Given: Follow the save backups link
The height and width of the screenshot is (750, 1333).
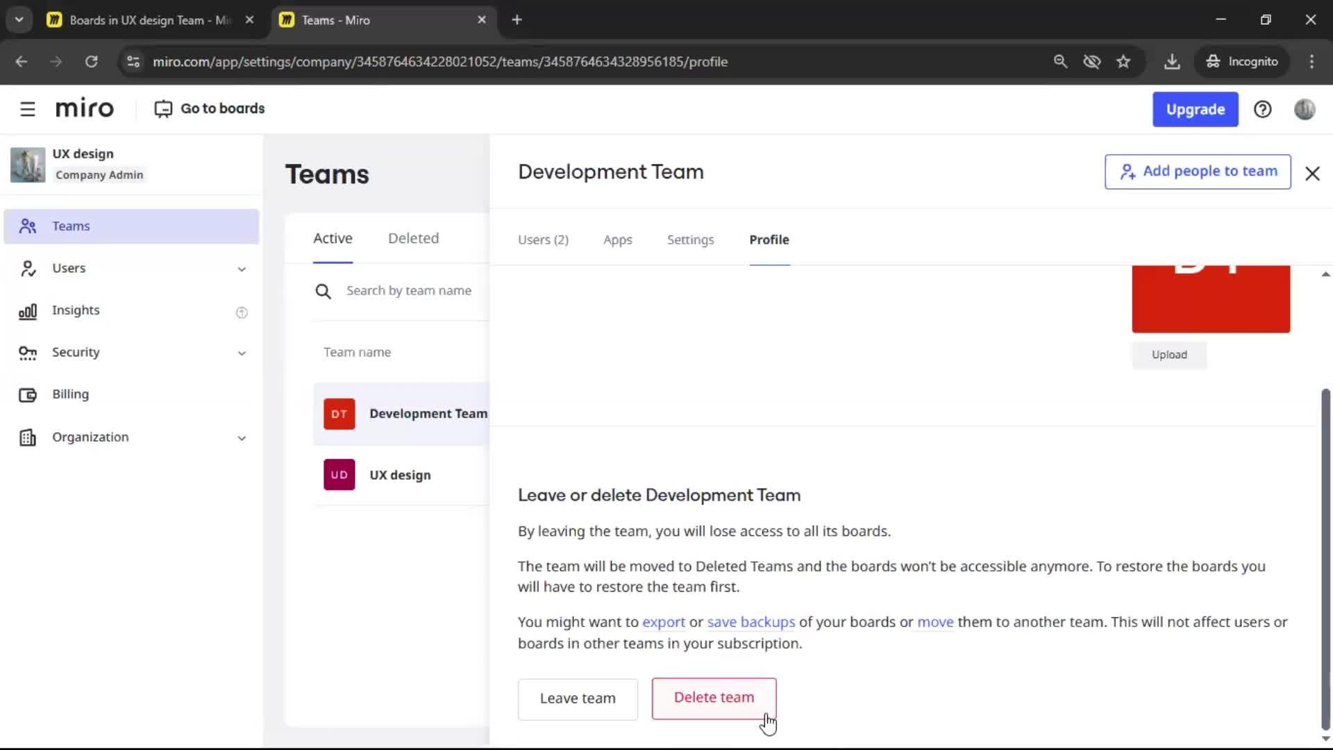Looking at the screenshot, I should click(751, 622).
